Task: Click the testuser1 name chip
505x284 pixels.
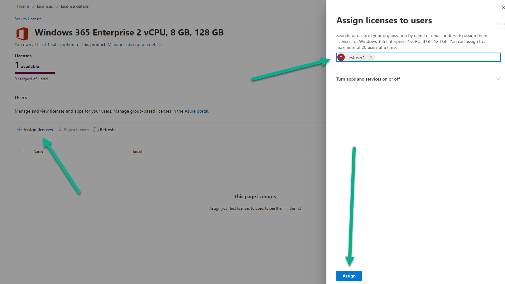Action: click(x=356, y=58)
